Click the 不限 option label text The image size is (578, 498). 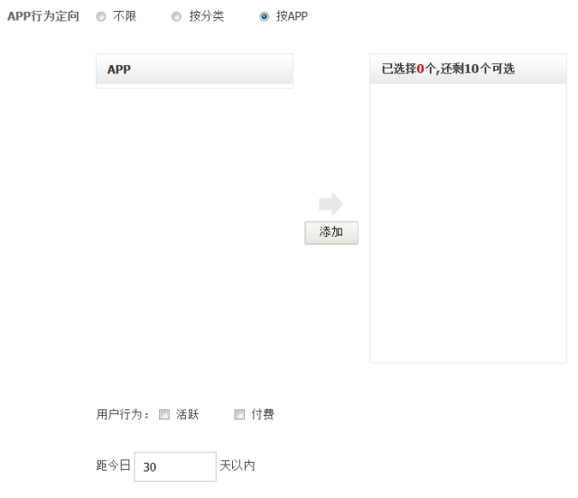coord(125,17)
